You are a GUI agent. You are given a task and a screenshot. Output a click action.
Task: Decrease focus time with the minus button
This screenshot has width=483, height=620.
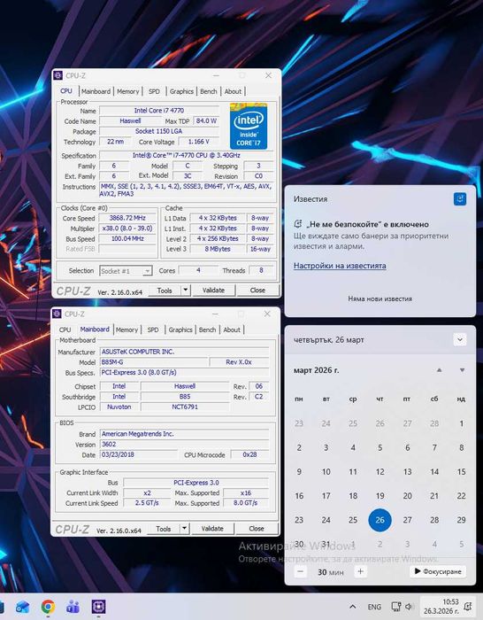coord(301,571)
